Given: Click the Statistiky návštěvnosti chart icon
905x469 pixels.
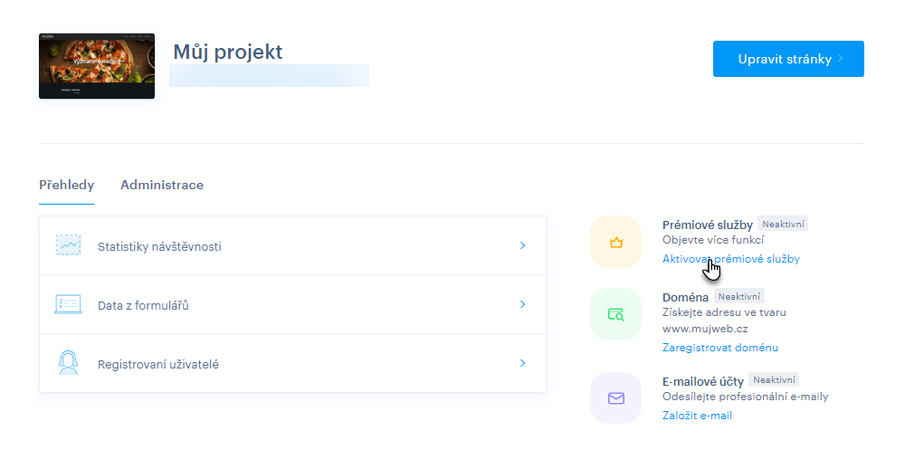Looking at the screenshot, I should (x=68, y=245).
